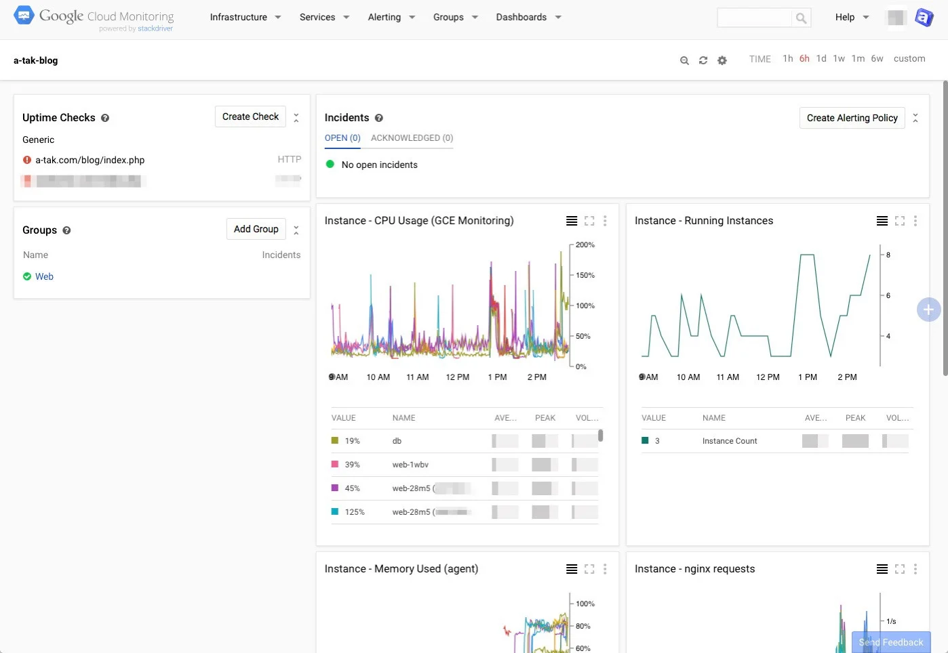Viewport: 948px width, 653px height.
Task: Click the Uptime Checks help icon
Action: (x=105, y=118)
